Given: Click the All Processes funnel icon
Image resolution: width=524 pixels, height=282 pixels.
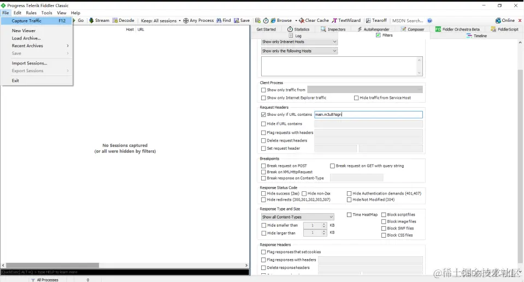Looking at the screenshot, I should click(33, 280).
